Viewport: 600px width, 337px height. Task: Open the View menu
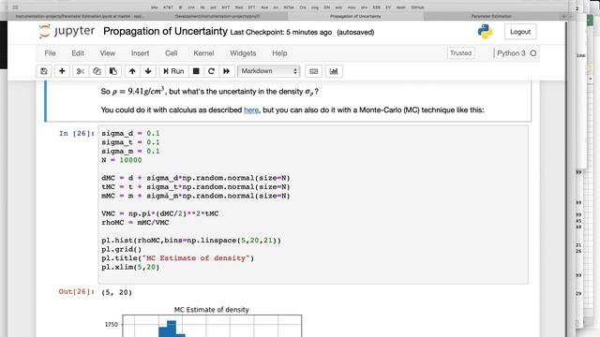click(x=108, y=53)
